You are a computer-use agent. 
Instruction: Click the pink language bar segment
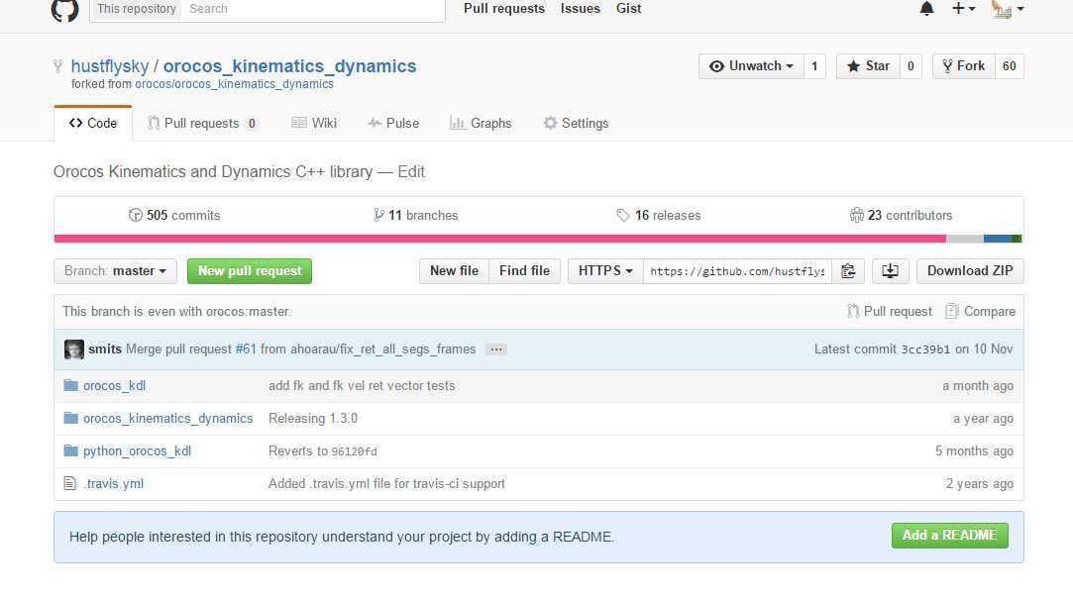coord(500,239)
